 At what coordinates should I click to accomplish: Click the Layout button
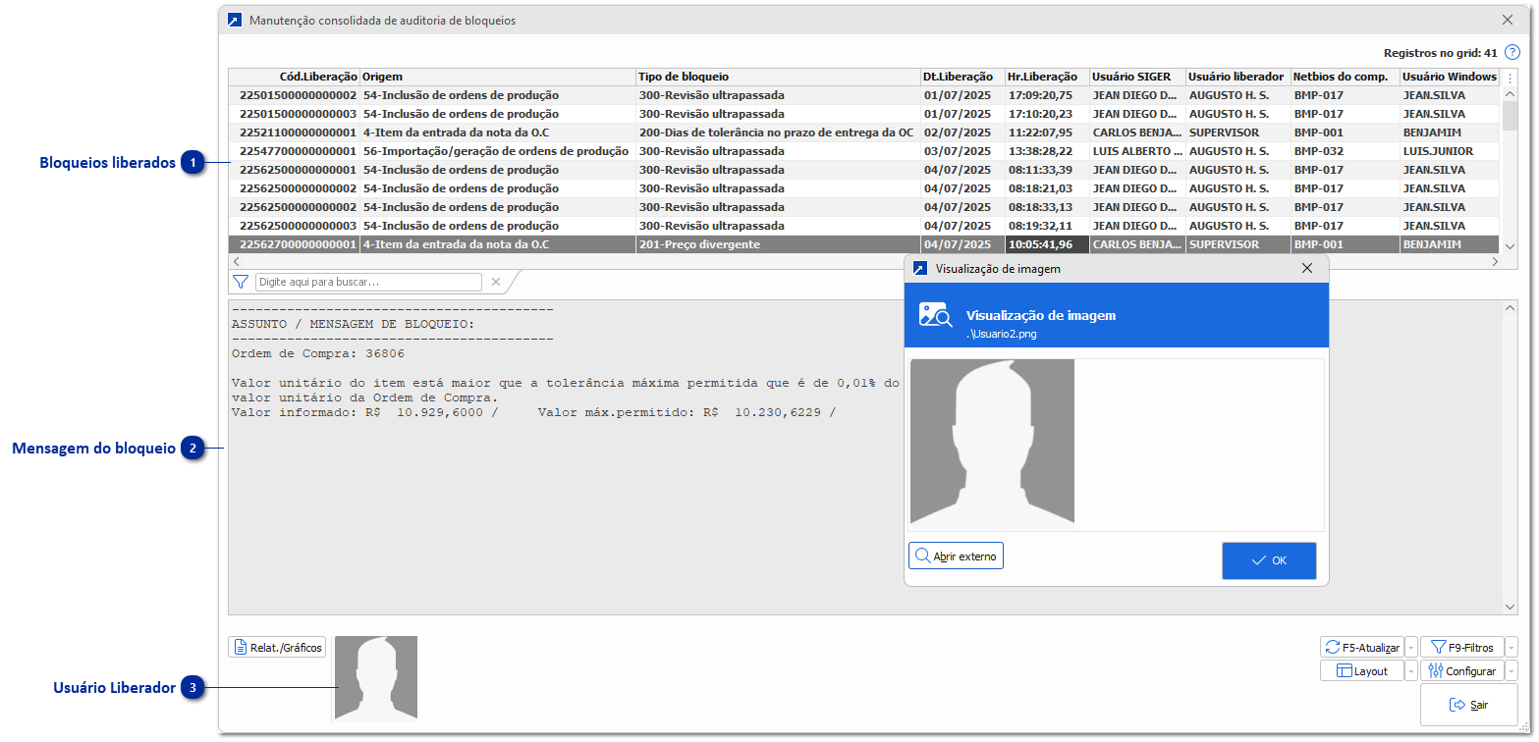1361,671
